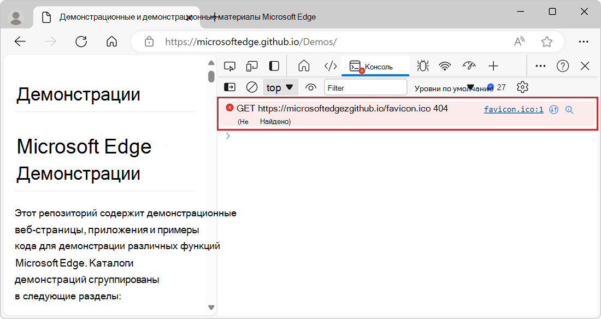Open DevTools help question mark
The width and height of the screenshot is (601, 319).
coord(562,66)
